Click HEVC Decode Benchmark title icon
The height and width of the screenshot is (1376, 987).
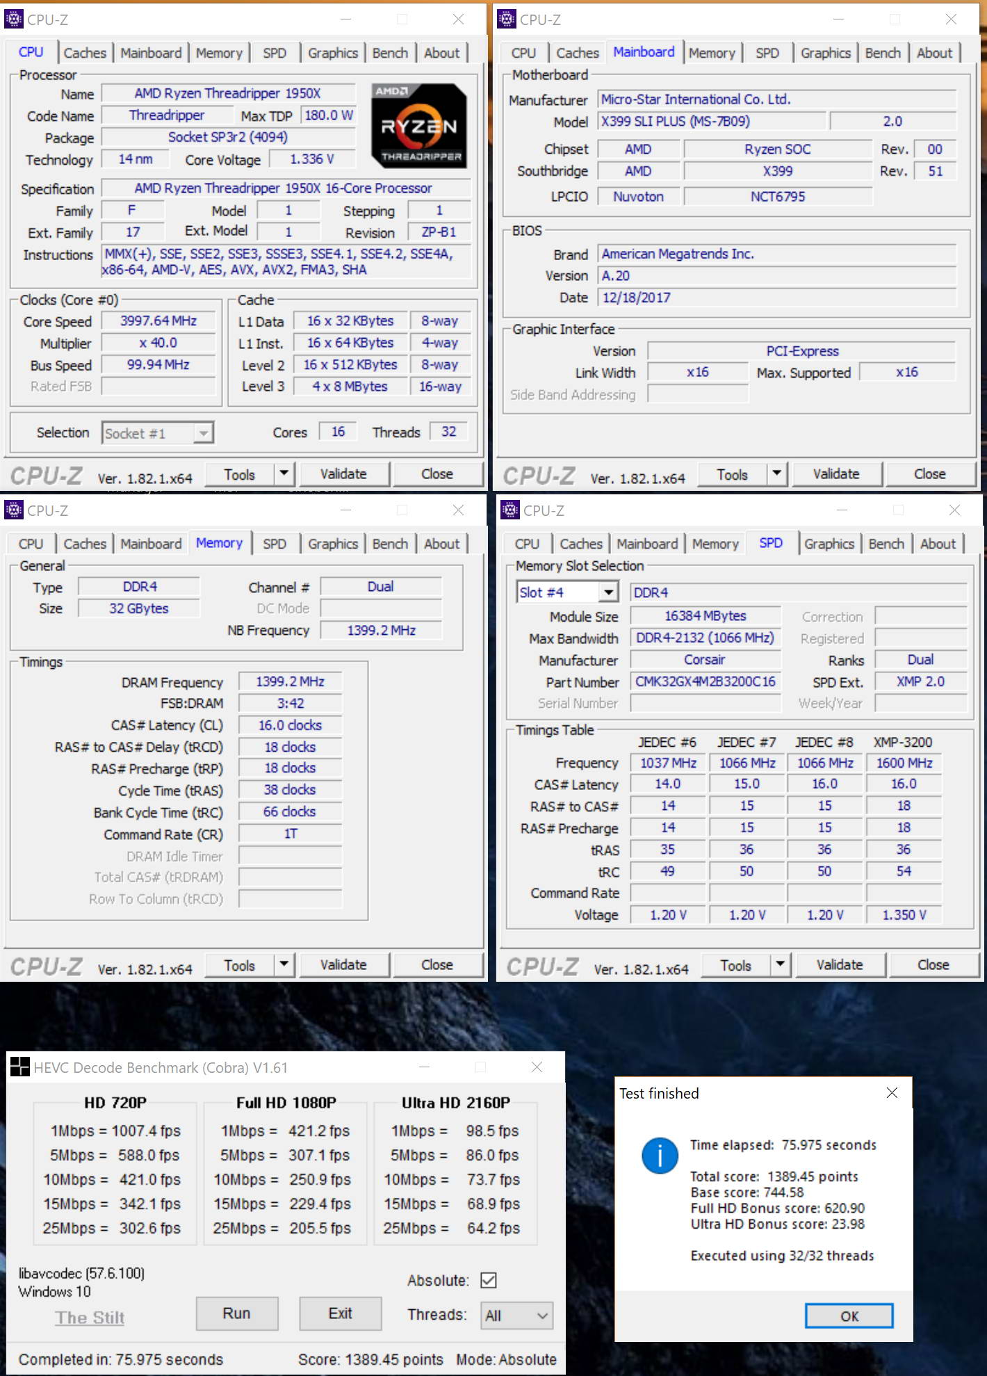(x=20, y=1067)
